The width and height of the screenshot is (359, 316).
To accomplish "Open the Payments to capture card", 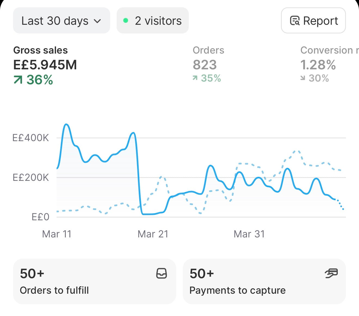I will click(264, 281).
